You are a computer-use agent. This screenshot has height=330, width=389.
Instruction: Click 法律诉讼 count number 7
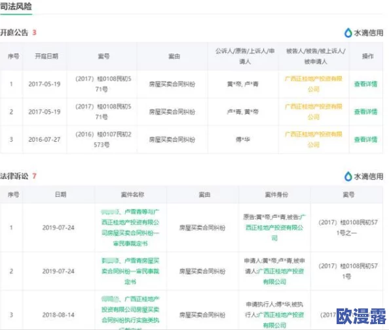pyautogui.click(x=34, y=176)
